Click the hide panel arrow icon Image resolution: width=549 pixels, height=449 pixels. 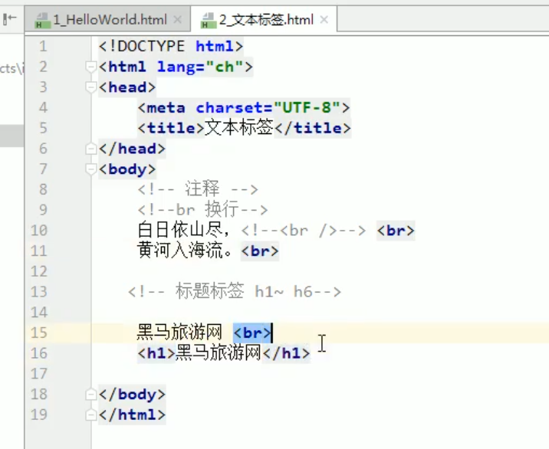[x=10, y=19]
